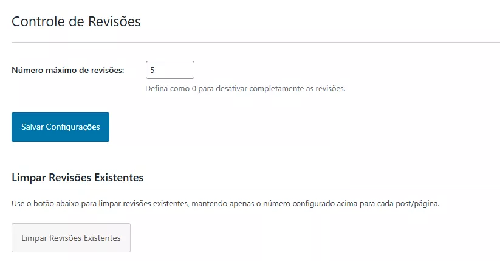
Task: Focus the maximum revisions number field
Action: pos(170,70)
